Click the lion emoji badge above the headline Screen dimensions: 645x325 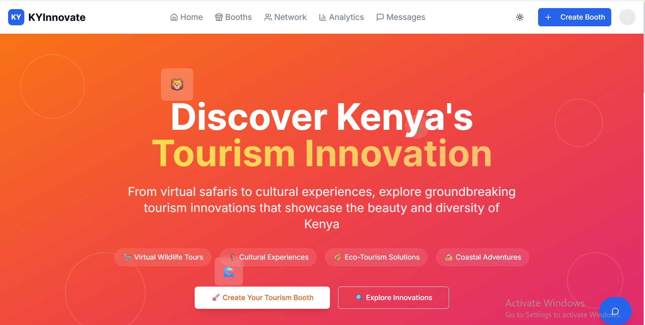coord(177,84)
